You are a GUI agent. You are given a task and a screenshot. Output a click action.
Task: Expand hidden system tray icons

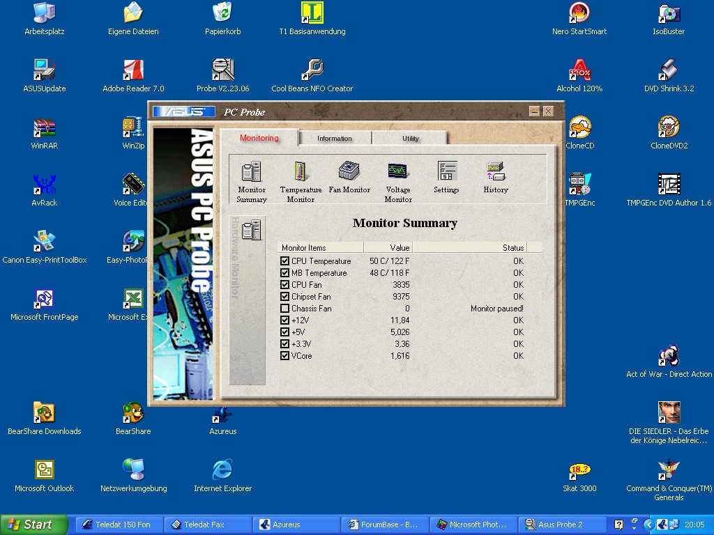pyautogui.click(x=649, y=525)
